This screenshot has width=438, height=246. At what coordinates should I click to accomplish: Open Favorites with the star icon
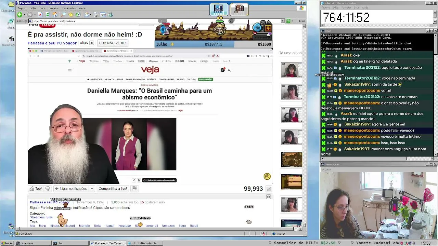click(x=71, y=15)
